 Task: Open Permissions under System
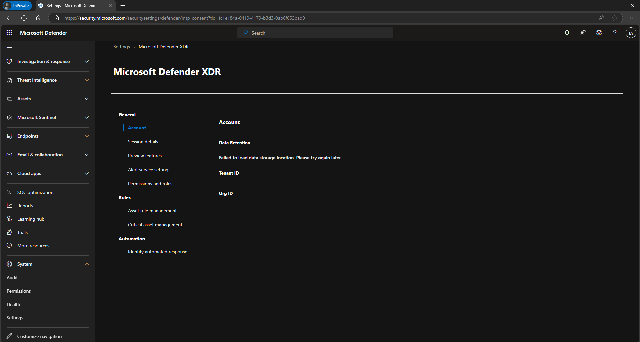tap(19, 291)
